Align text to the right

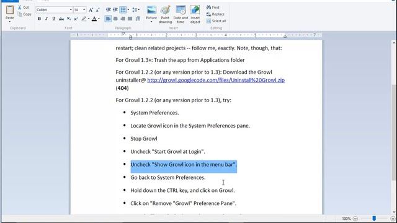click(123, 19)
